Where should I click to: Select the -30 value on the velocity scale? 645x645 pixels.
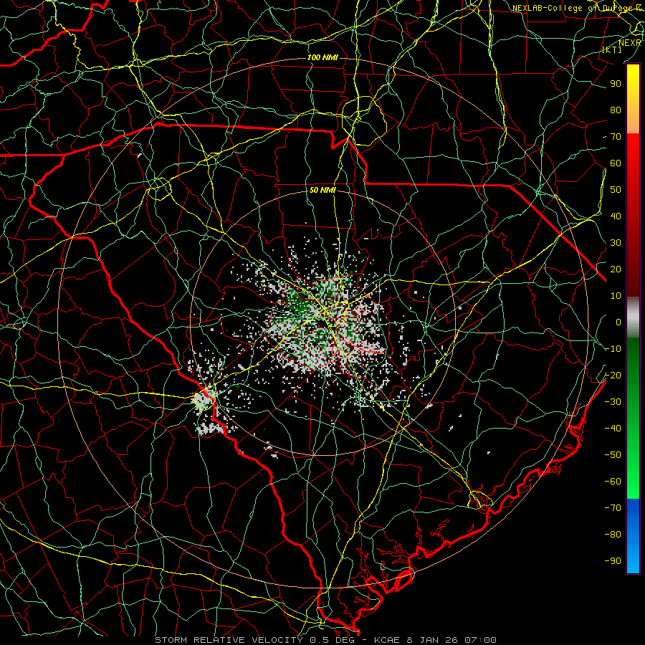pyautogui.click(x=613, y=402)
